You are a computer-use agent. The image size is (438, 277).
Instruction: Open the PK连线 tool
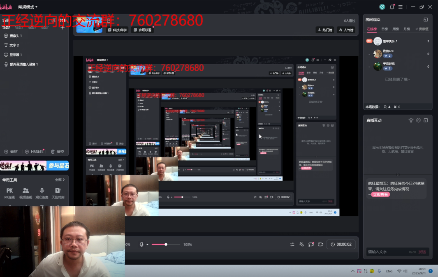[x=9, y=193]
